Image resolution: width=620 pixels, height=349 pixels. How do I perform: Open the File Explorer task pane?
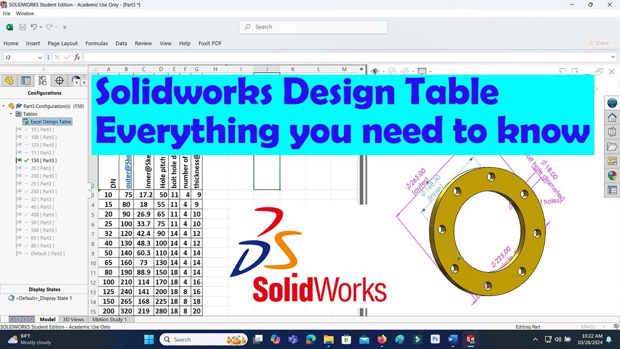(612, 146)
